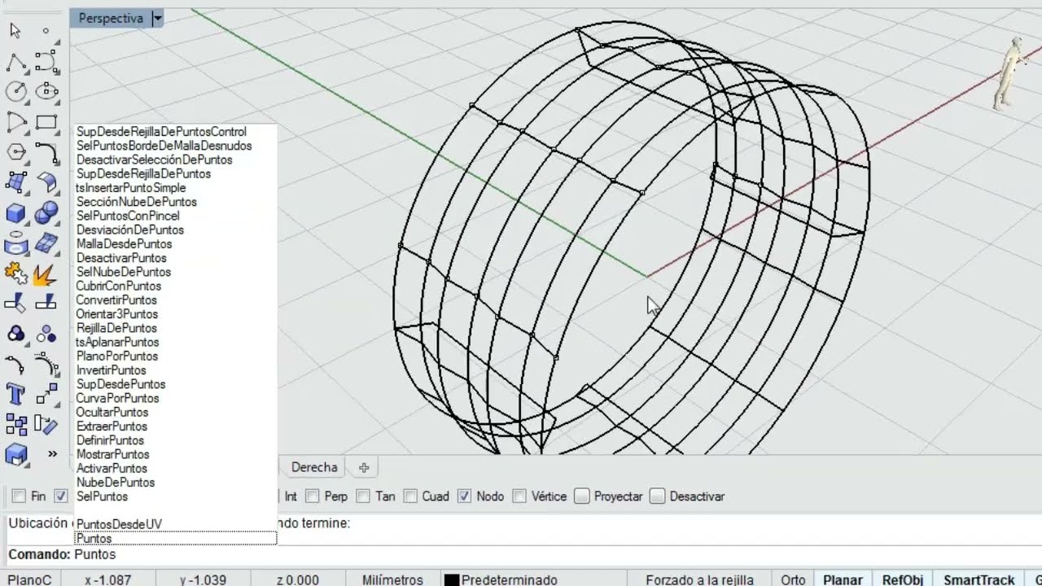Choose SupDesdeRejillaDePuntosControl from autocomplete
This screenshot has height=586, width=1042.
(x=161, y=132)
